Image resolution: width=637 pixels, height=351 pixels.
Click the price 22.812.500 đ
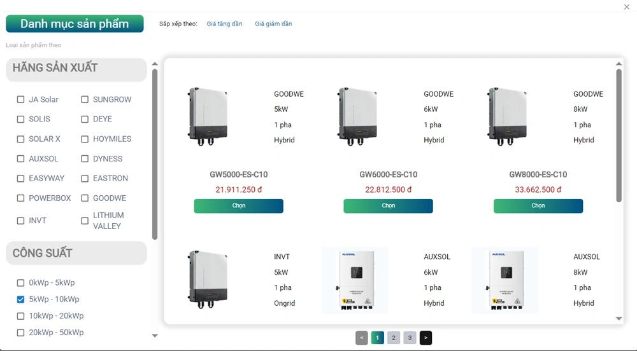click(x=389, y=189)
